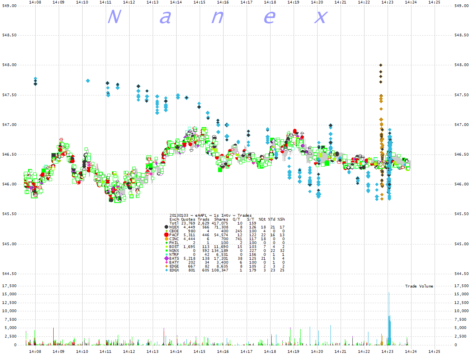Viewport: 471px width, 354px height.
Task: Click the "Quotes" column header in the legend
Action: point(188,219)
